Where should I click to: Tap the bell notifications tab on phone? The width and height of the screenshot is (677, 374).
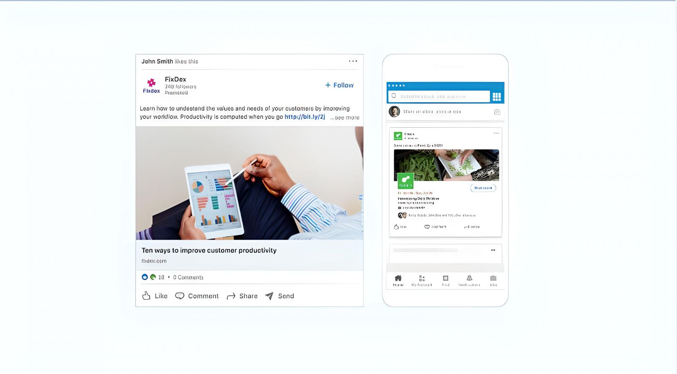(x=469, y=280)
